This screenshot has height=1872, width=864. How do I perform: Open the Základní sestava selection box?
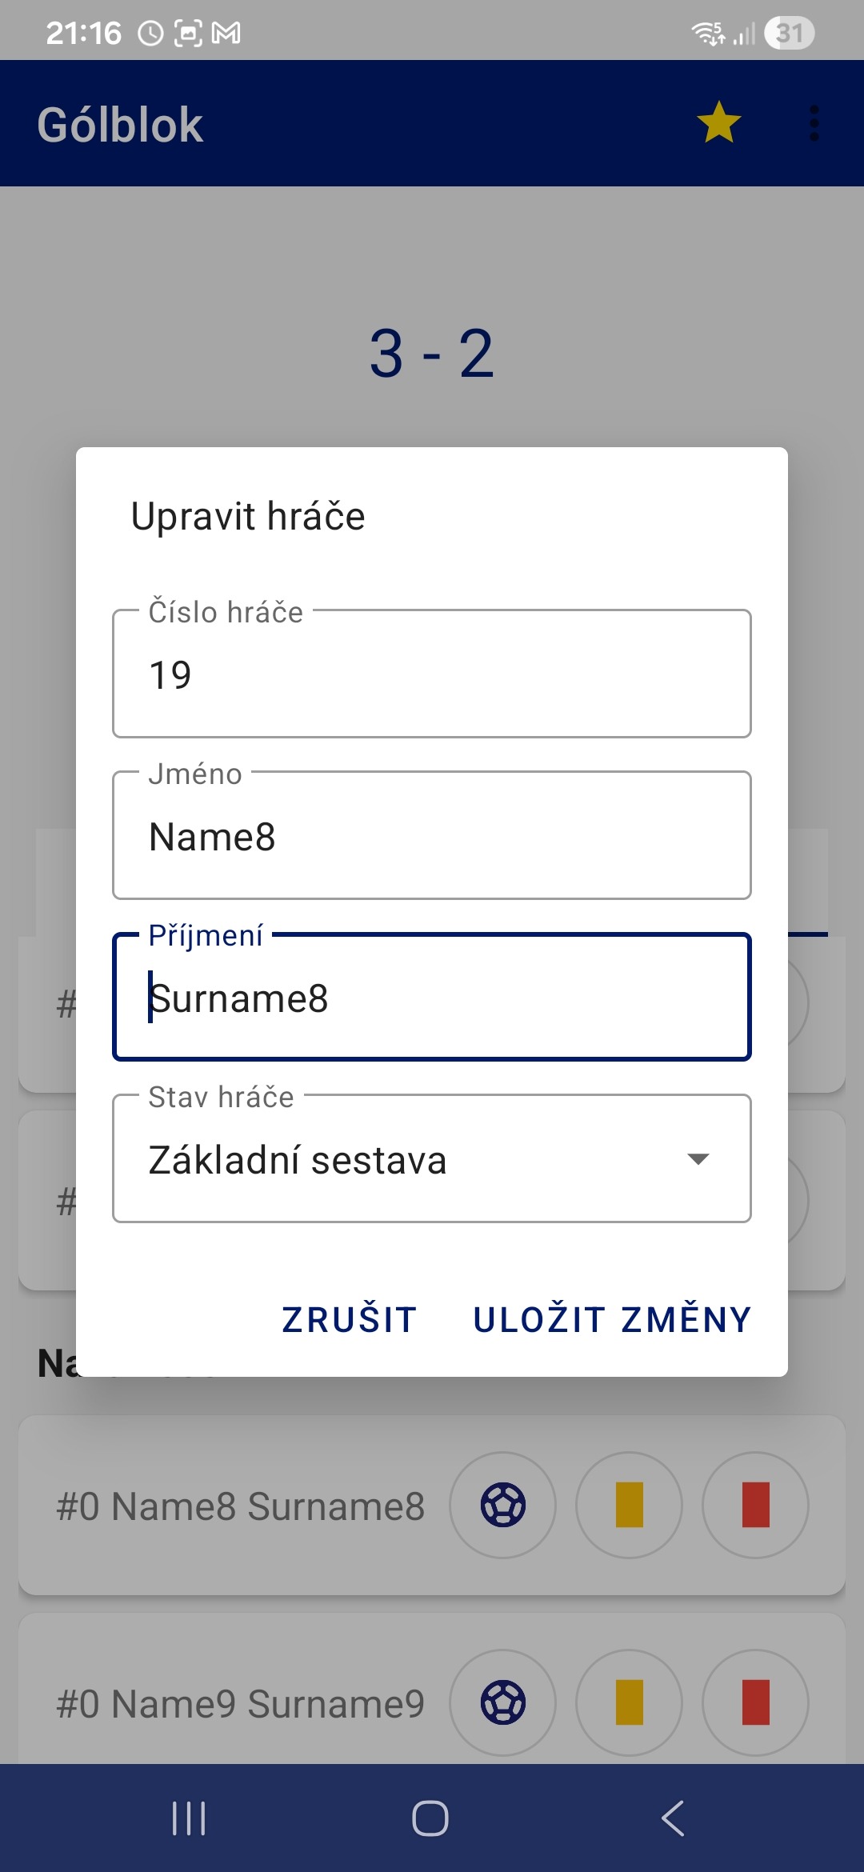tap(400, 1159)
